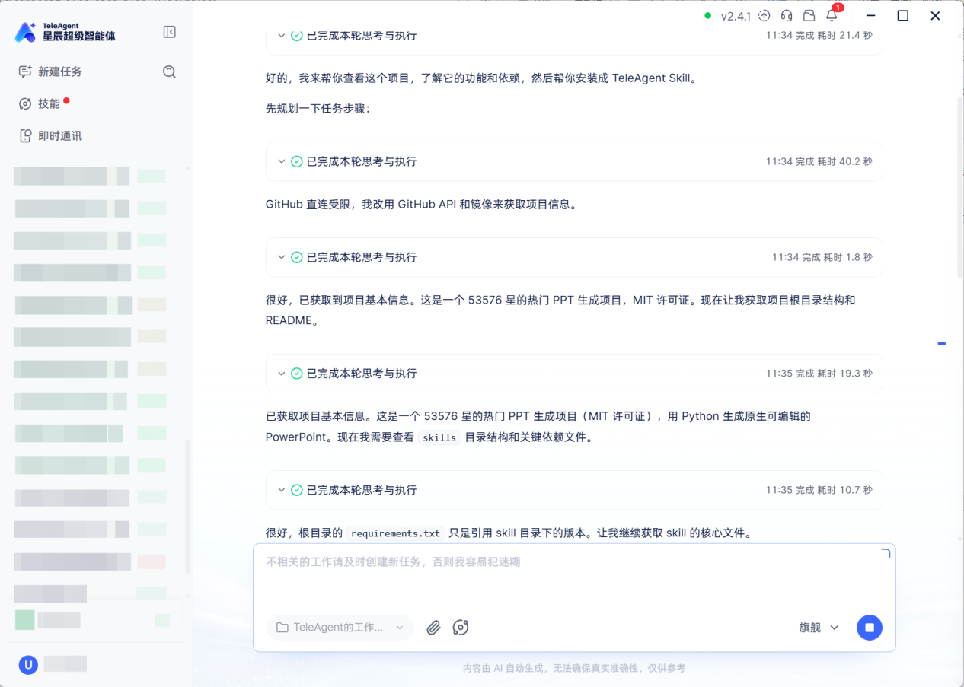Open skill selector icon beside paperclip
This screenshot has height=687, width=964.
click(x=461, y=628)
